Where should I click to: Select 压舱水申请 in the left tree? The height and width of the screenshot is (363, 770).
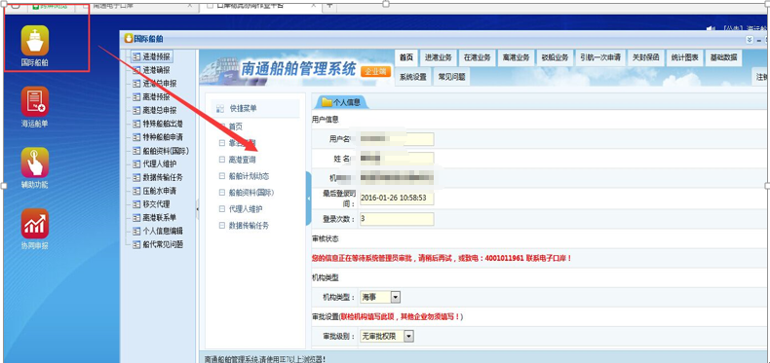click(159, 191)
